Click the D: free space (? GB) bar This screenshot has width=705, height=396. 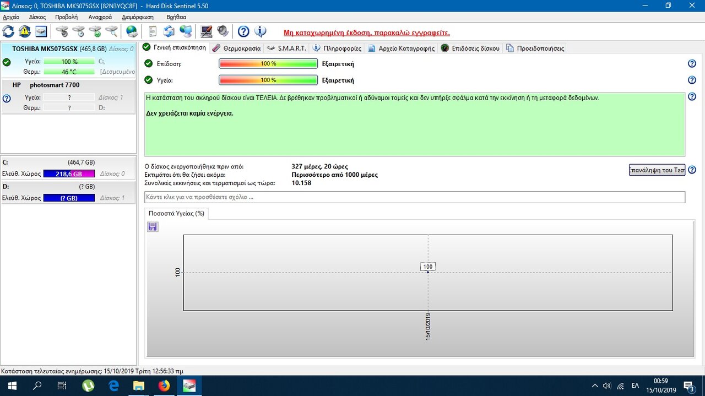[x=69, y=198]
